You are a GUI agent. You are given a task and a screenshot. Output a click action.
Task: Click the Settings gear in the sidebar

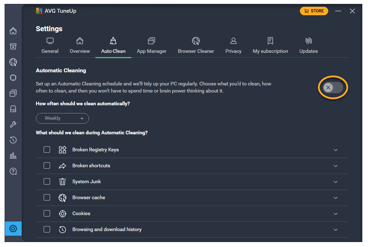[x=13, y=229]
